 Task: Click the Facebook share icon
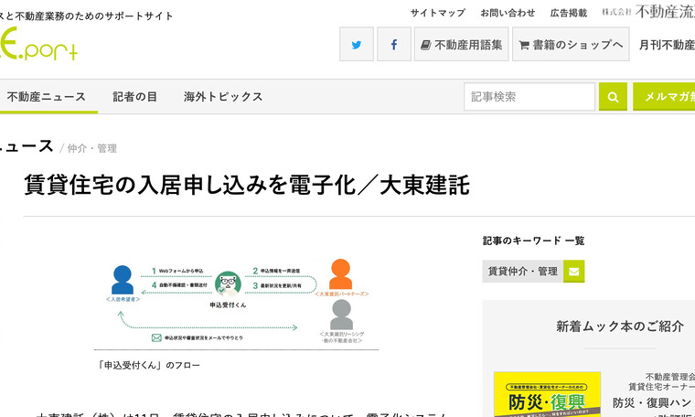[394, 44]
